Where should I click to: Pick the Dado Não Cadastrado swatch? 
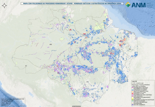pos(132,105)
